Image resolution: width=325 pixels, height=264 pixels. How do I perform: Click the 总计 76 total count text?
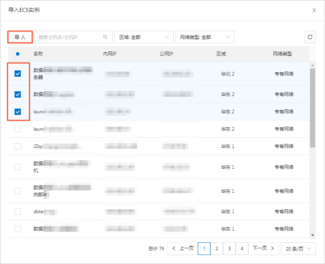pos(156,248)
